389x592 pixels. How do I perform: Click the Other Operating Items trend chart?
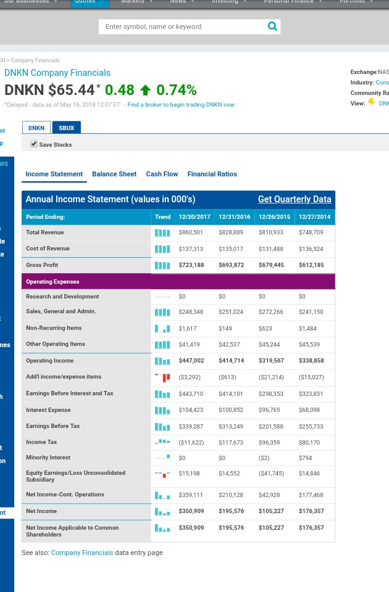pos(162,344)
